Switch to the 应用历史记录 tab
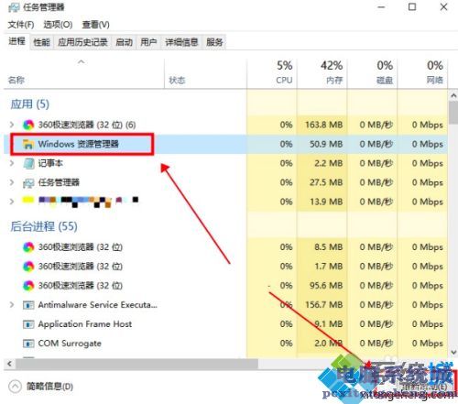 [82, 42]
